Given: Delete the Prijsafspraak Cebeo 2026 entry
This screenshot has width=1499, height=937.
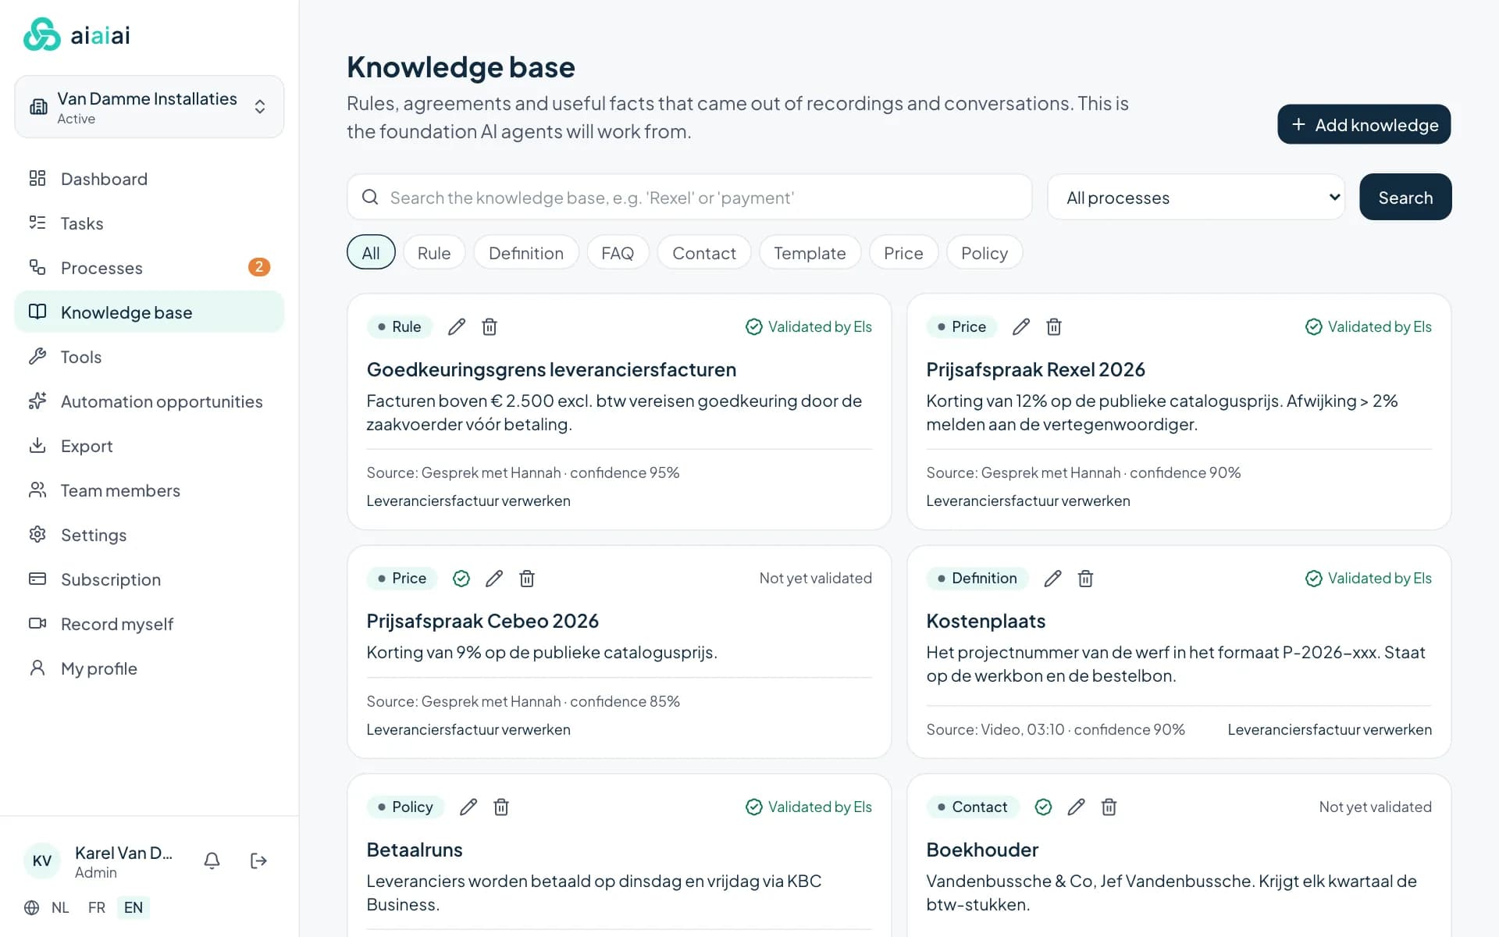Looking at the screenshot, I should (x=527, y=578).
